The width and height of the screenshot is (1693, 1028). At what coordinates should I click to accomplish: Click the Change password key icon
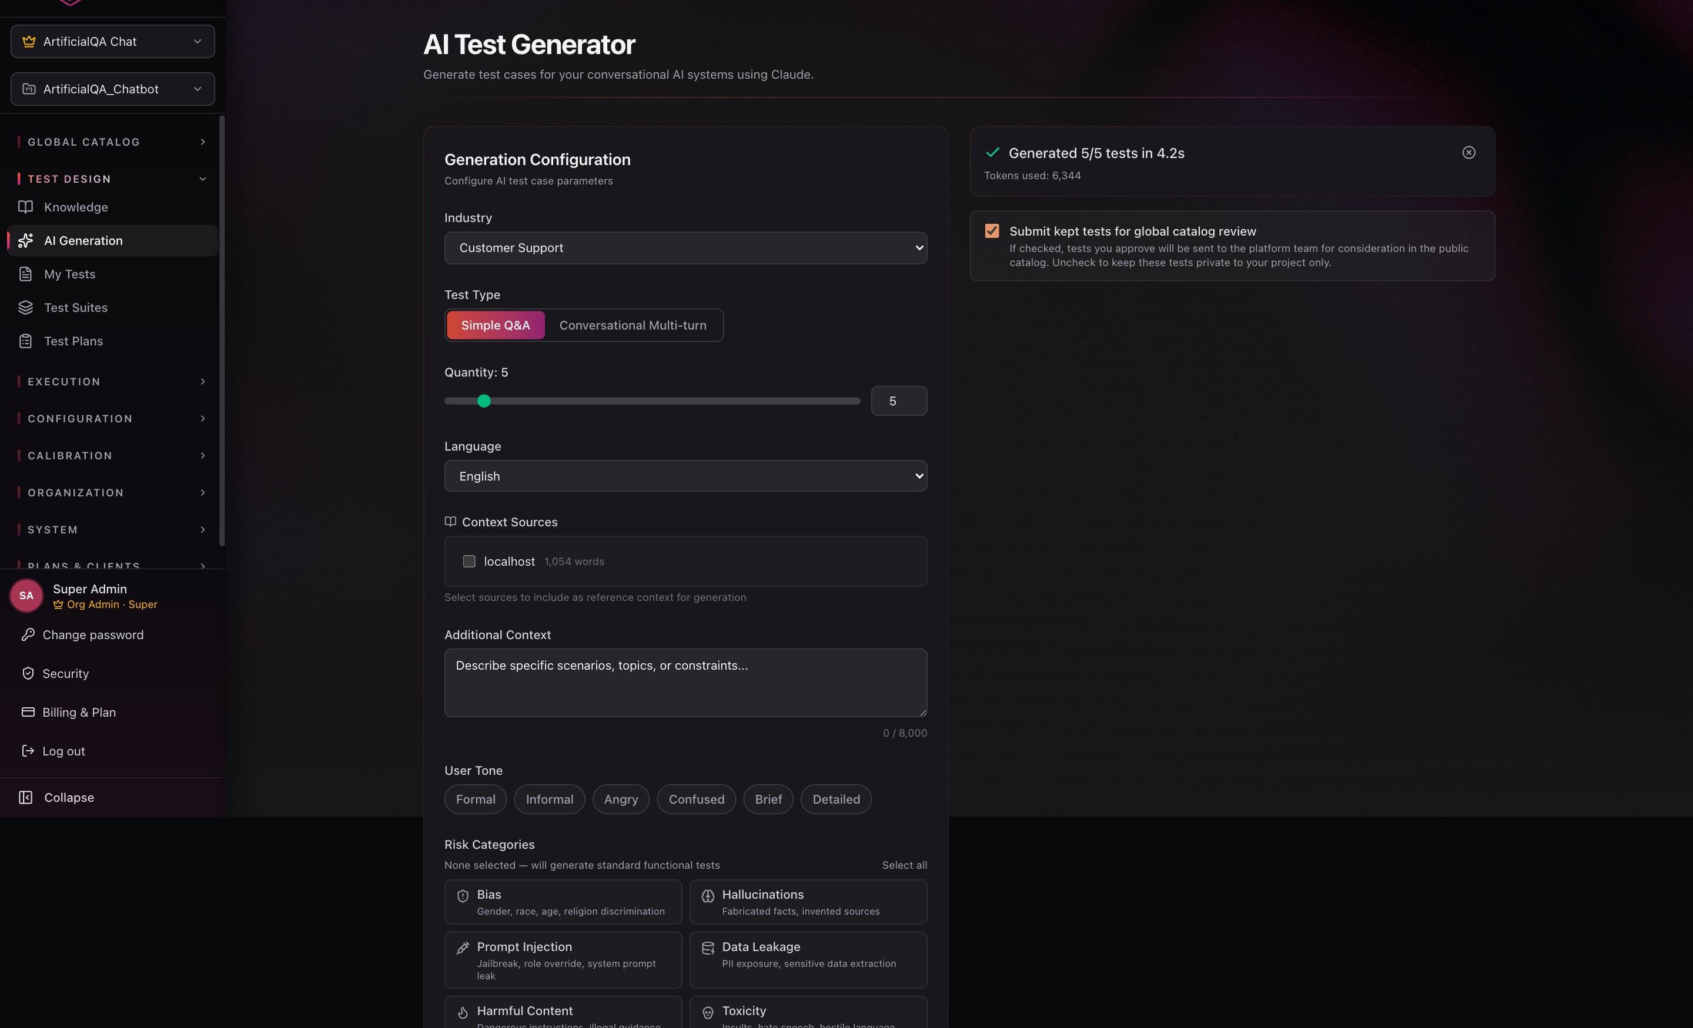(28, 634)
